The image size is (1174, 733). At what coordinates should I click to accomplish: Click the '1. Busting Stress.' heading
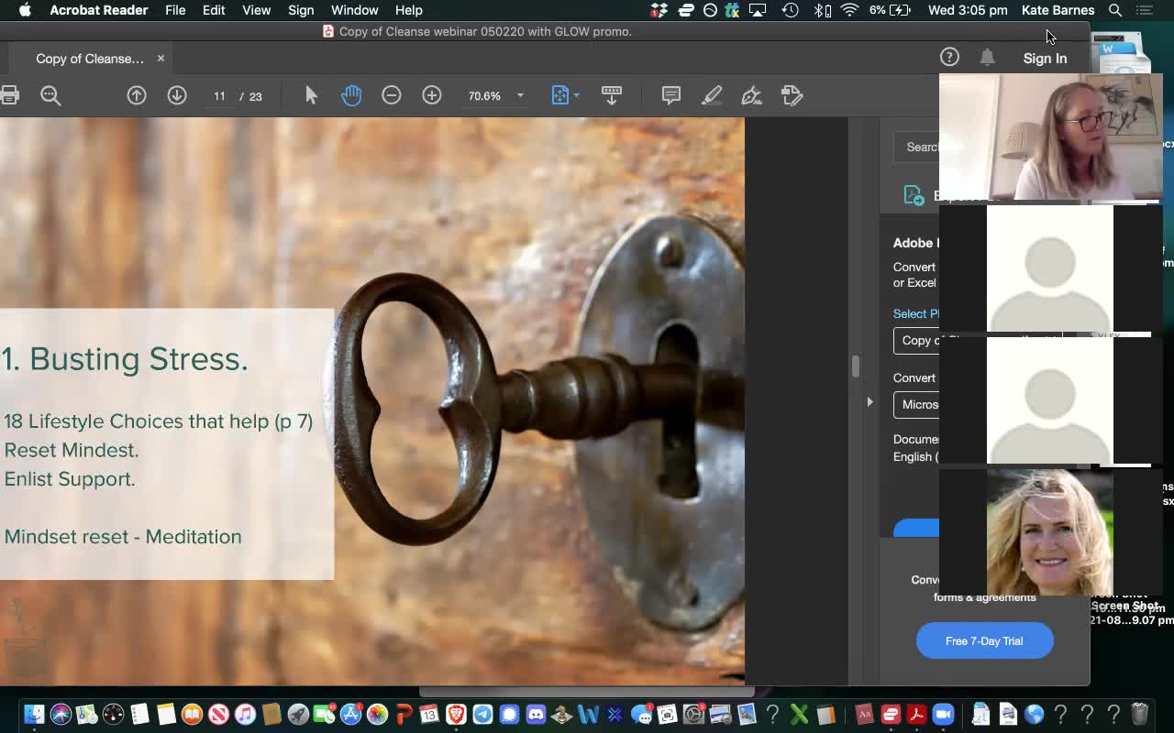click(x=125, y=359)
